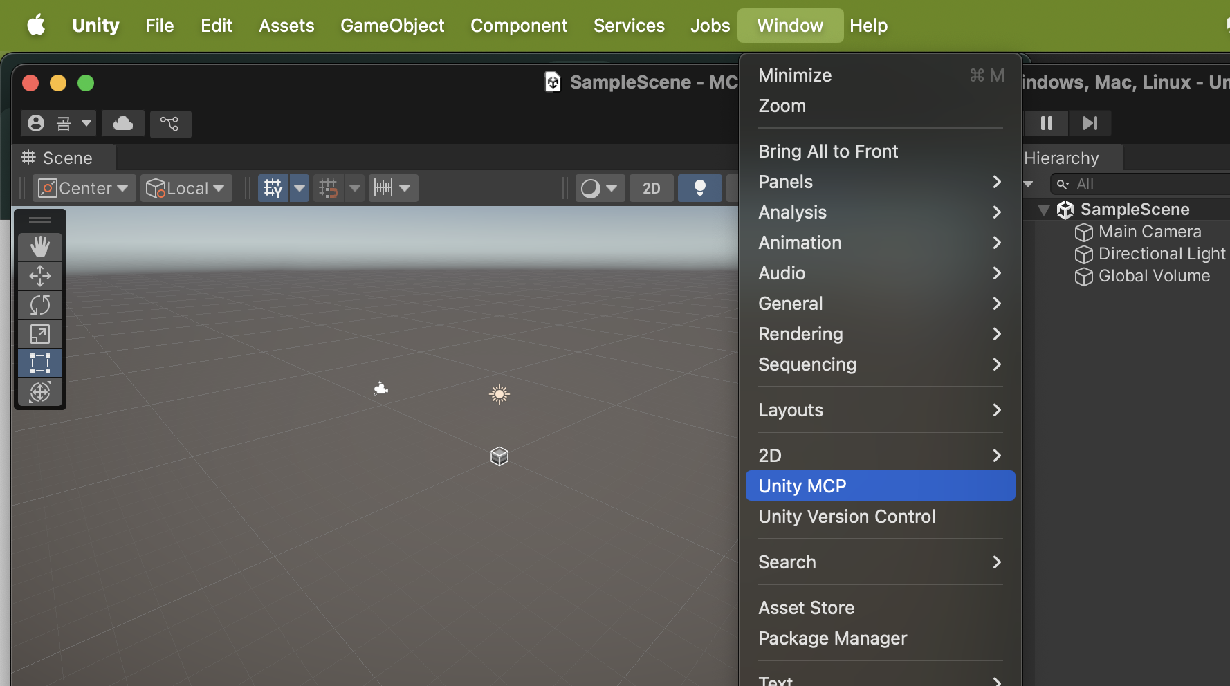Toggle scene lighting bulb button
1230x686 pixels.
(700, 188)
